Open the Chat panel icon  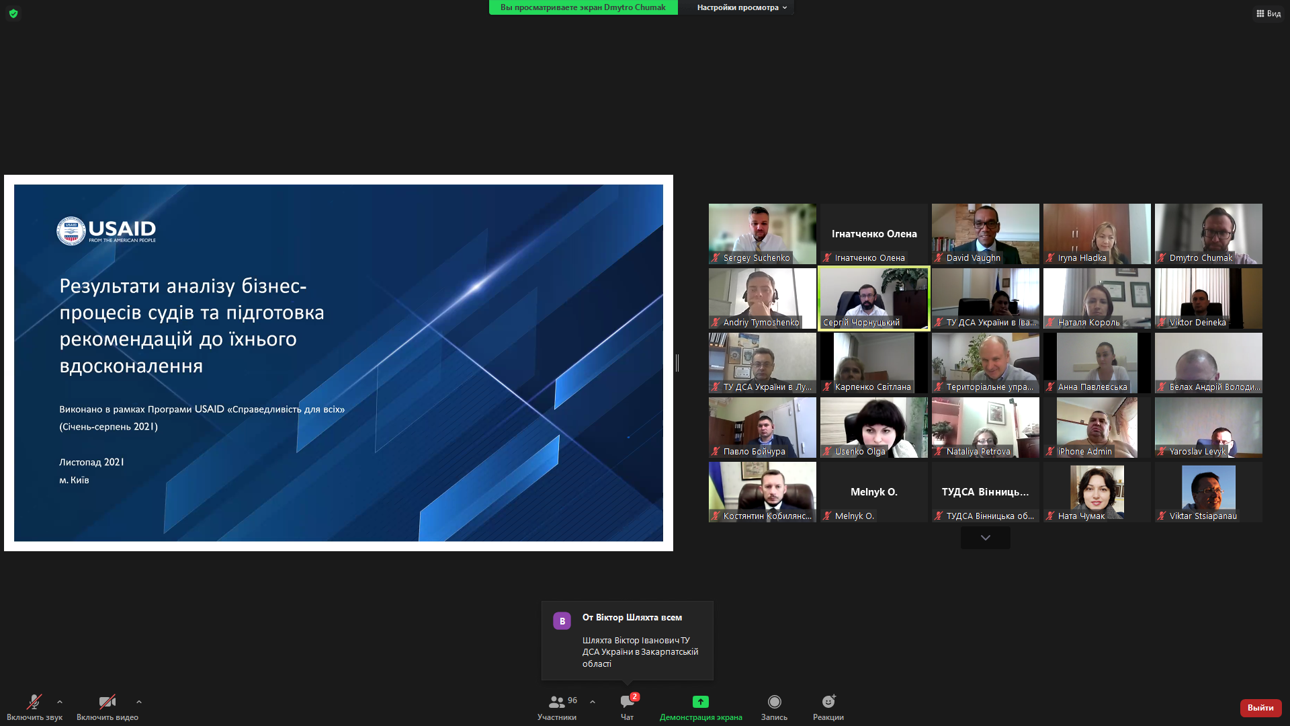click(627, 702)
